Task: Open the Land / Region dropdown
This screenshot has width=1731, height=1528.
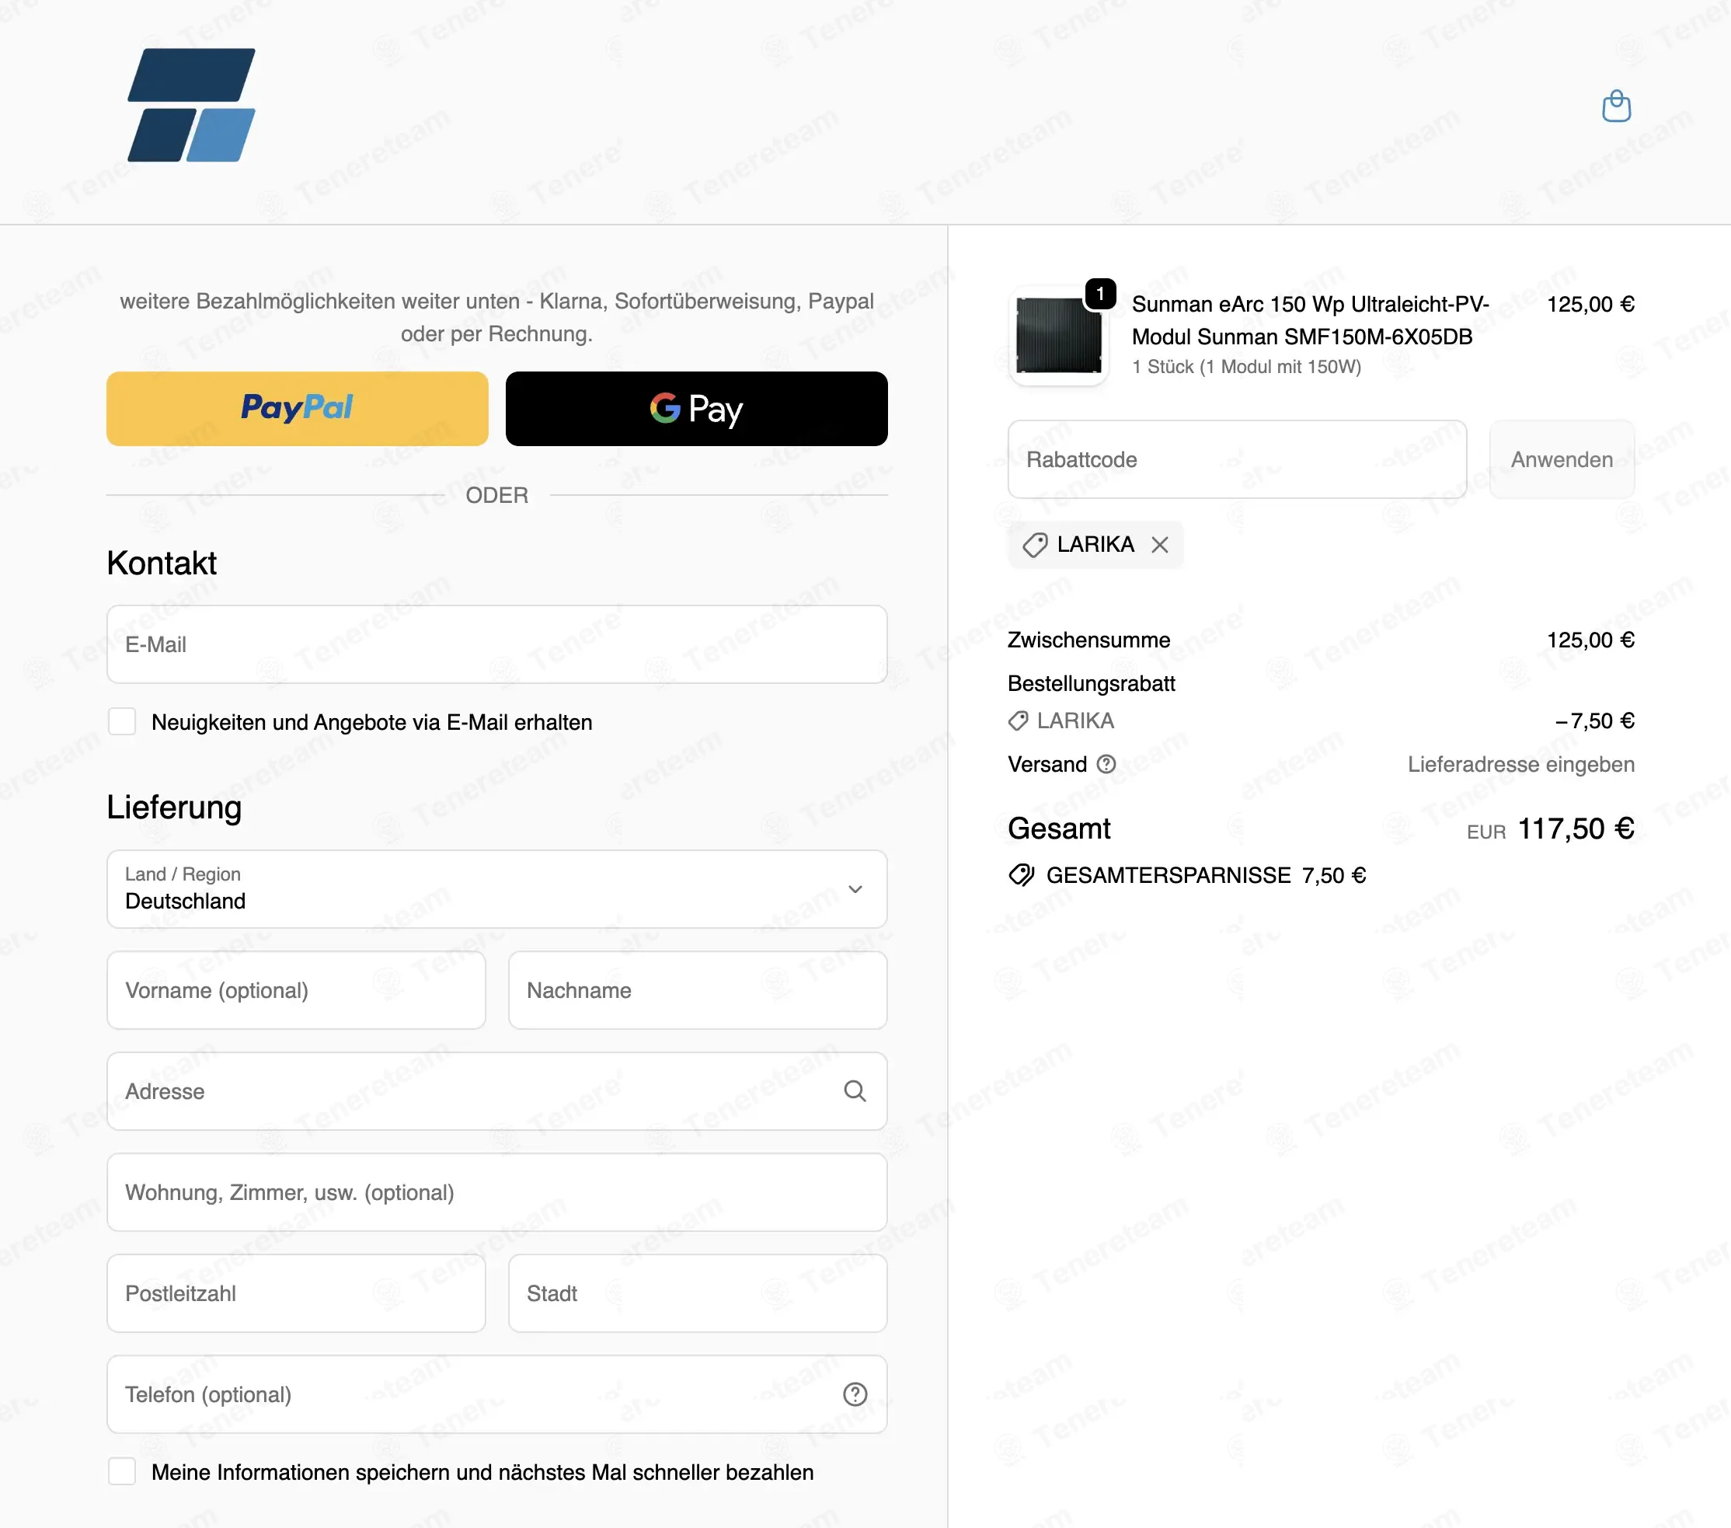Action: click(497, 889)
